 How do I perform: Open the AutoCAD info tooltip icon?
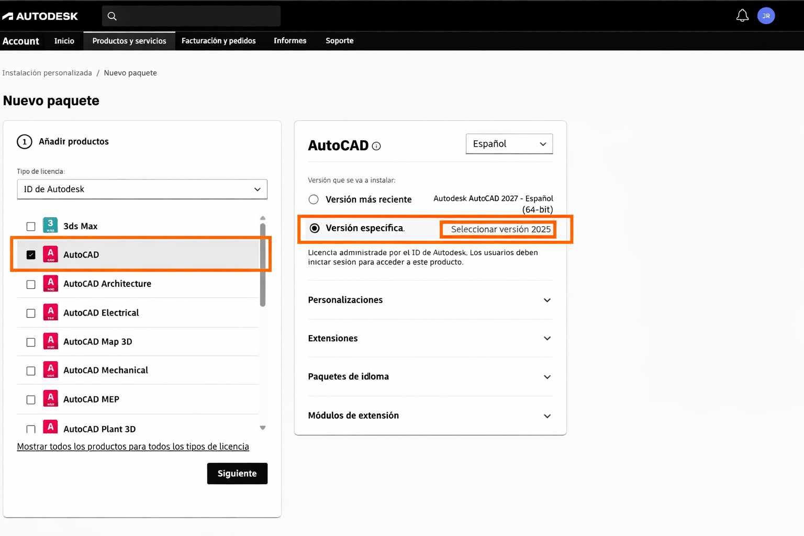376,147
